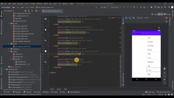This screenshot has width=174, height=98.
Task: Open the Pixel device dropdown in the preview
Action: [140, 18]
